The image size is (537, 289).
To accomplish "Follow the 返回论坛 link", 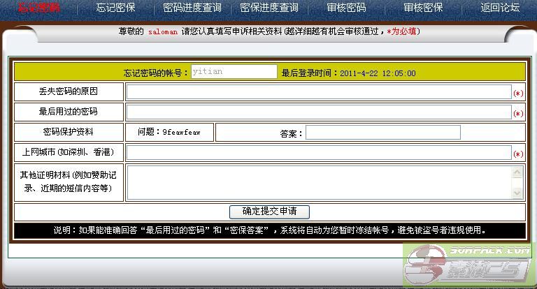I will 500,8.
